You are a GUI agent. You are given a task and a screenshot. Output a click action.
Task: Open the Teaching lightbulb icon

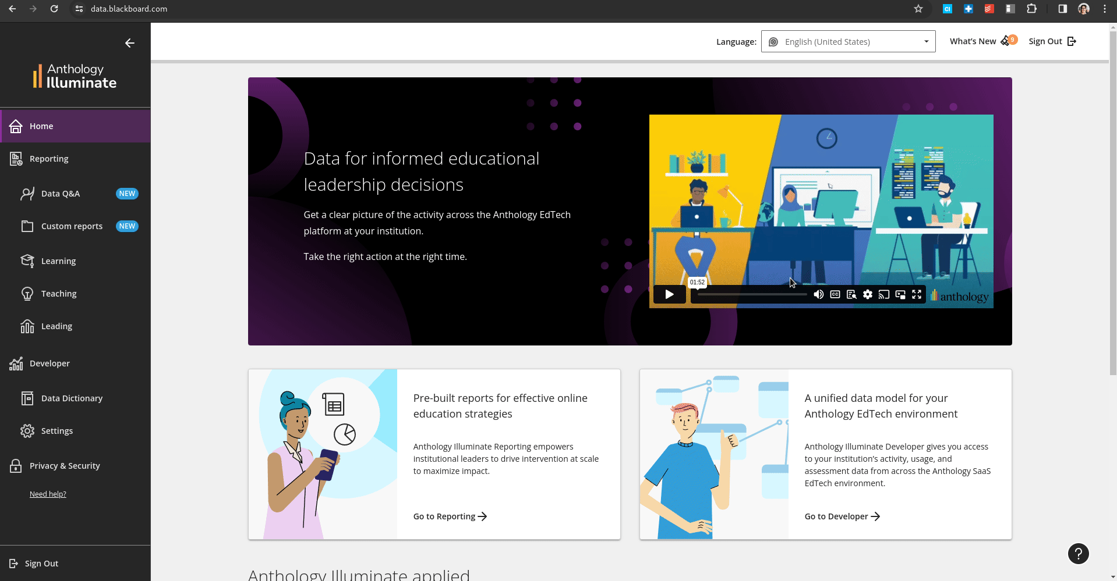coord(27,294)
